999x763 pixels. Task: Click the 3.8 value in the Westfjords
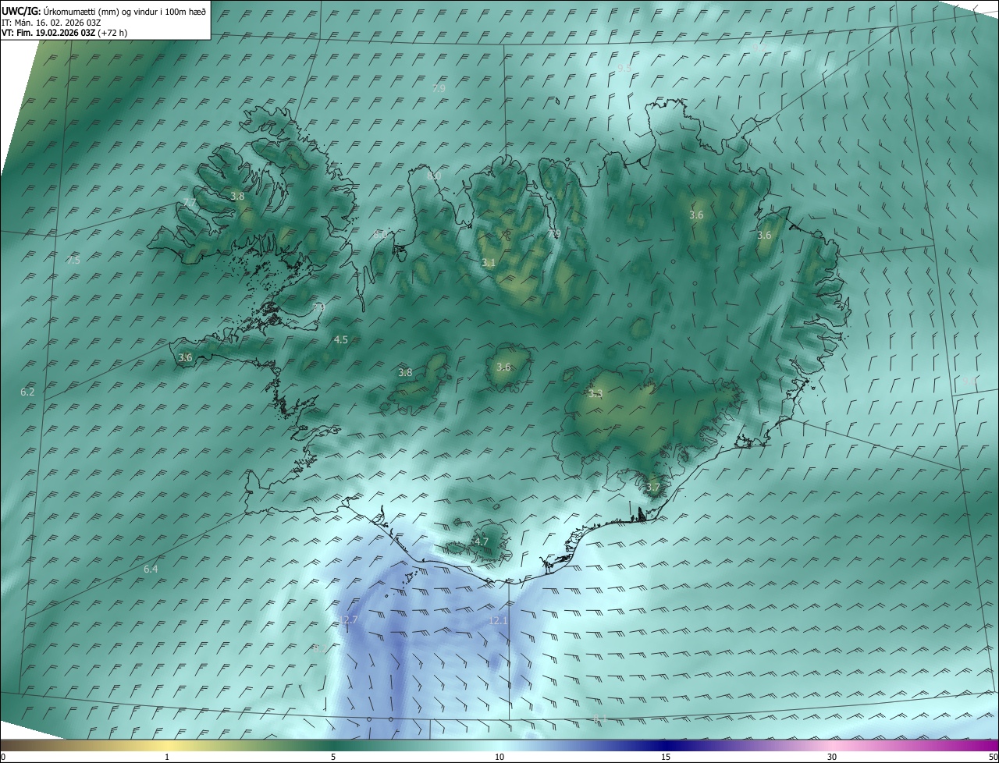pos(238,197)
